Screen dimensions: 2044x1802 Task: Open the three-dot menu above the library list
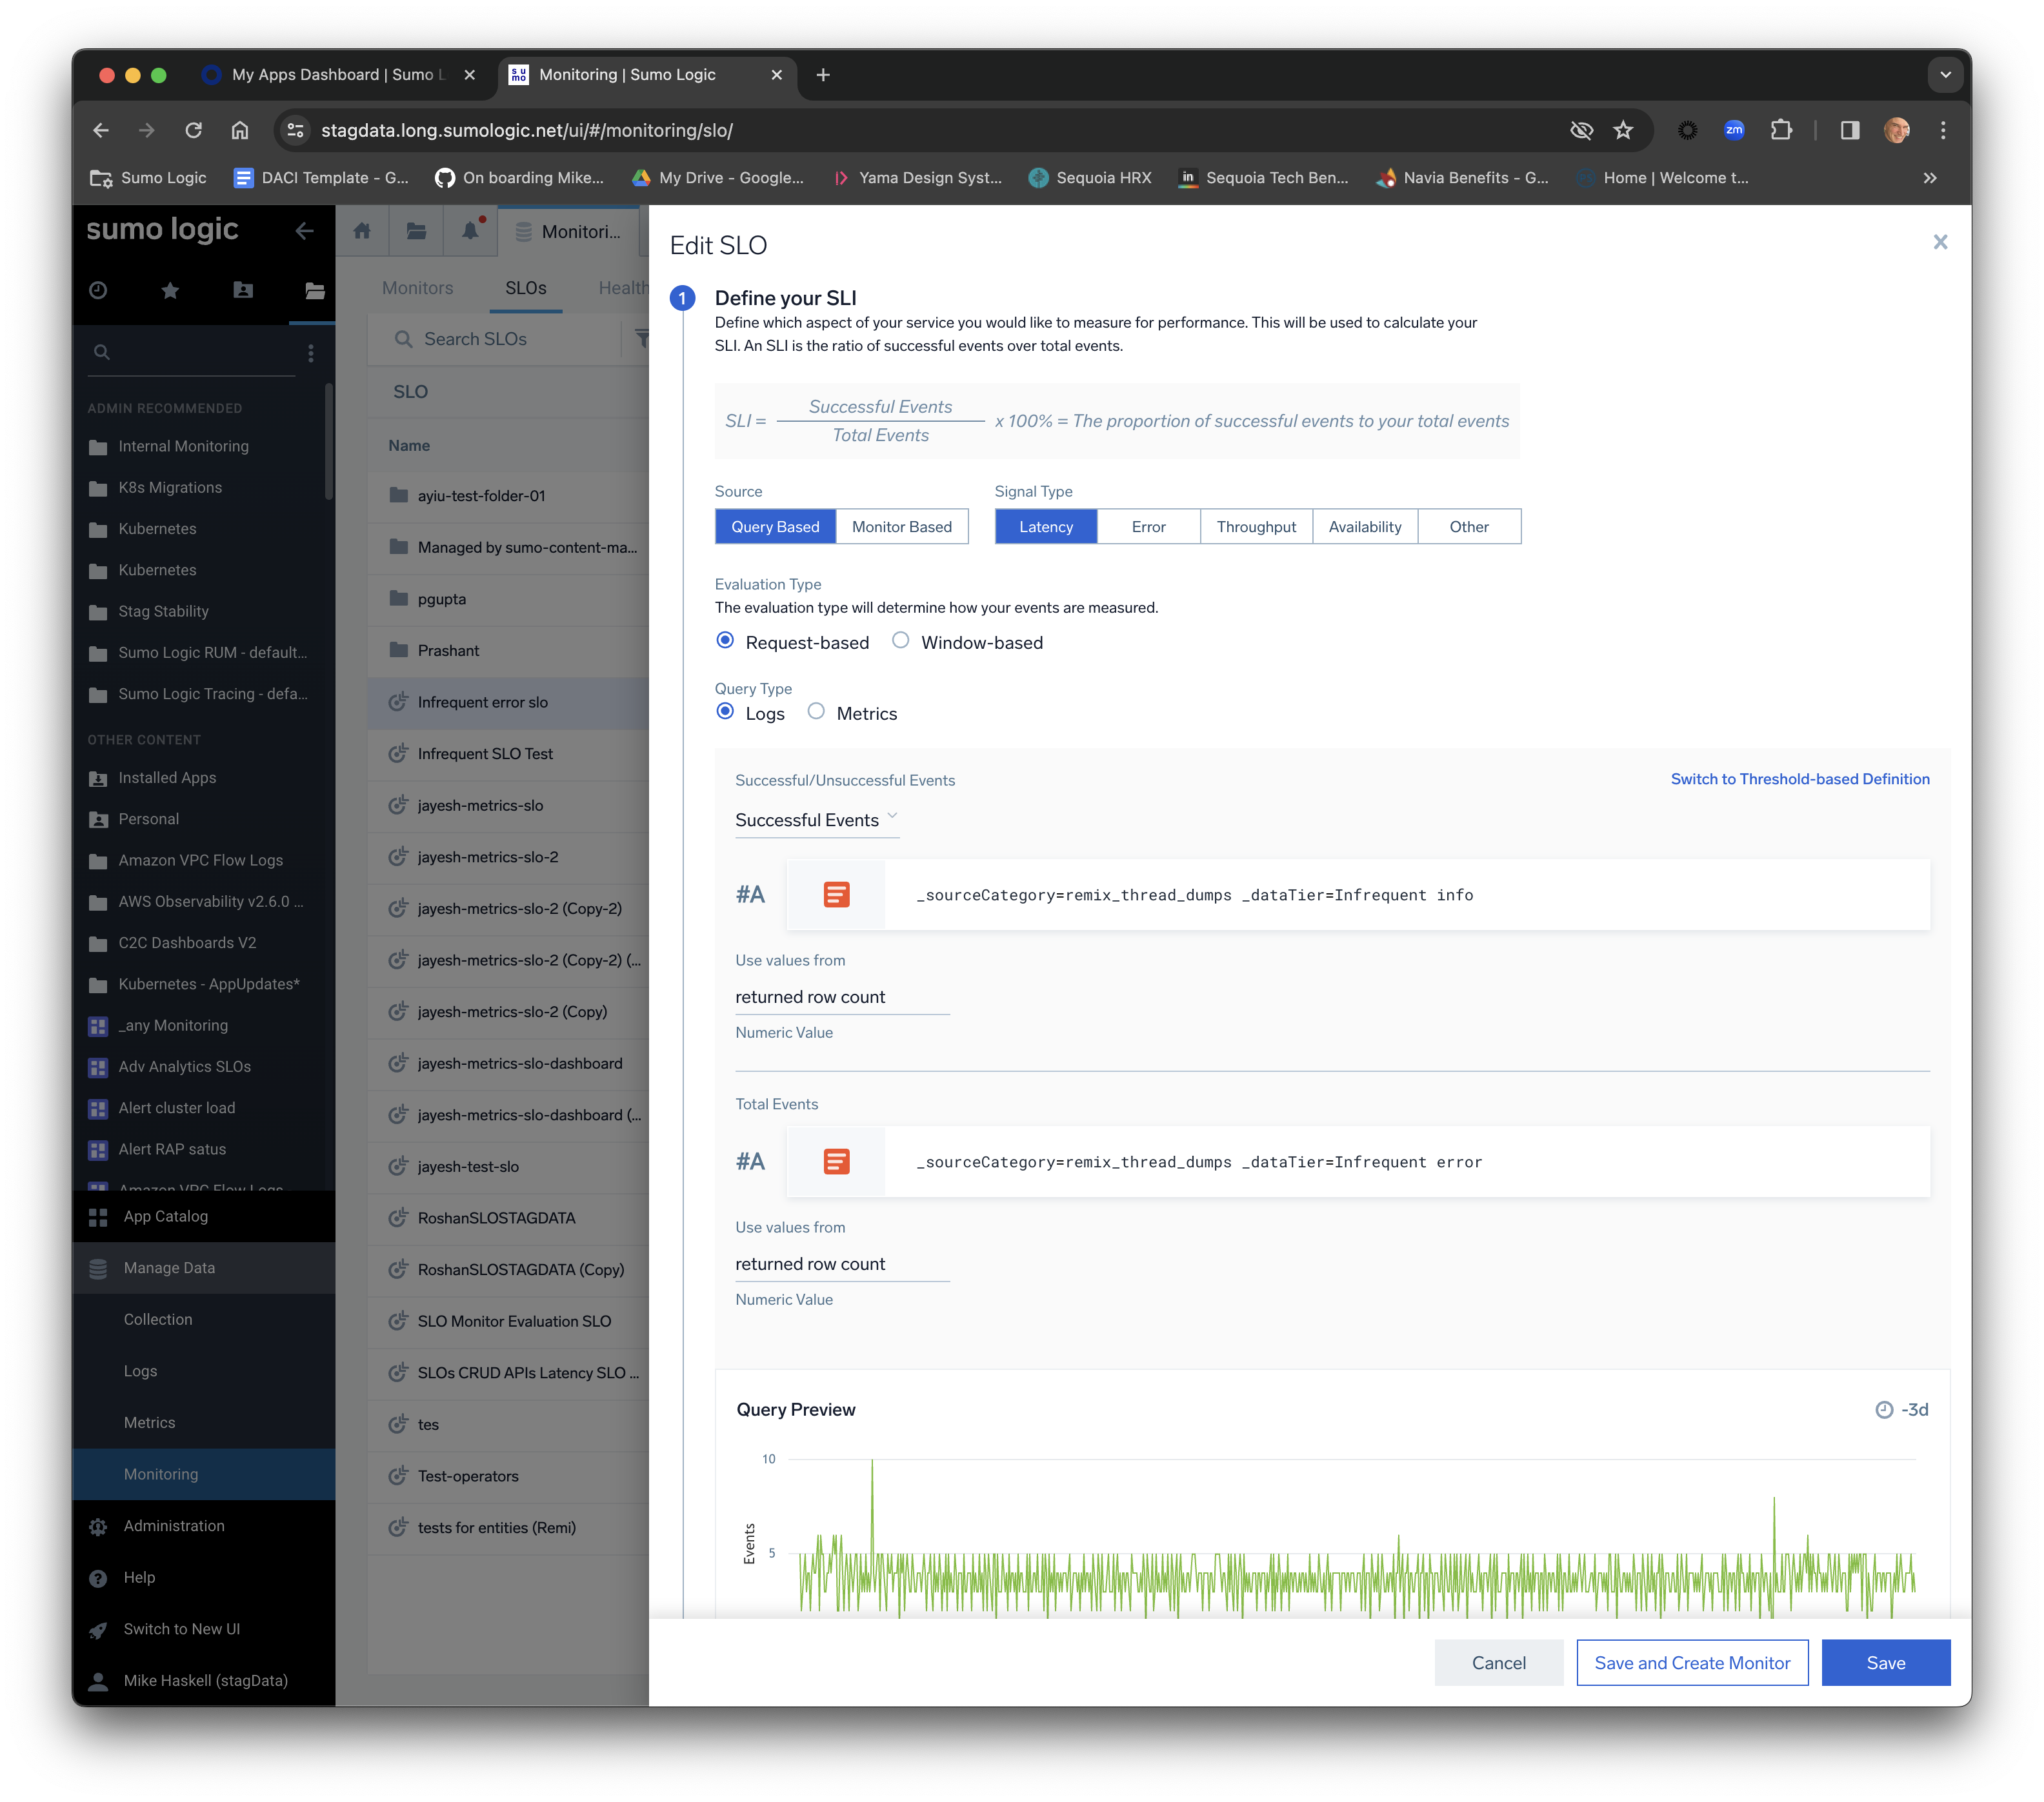point(311,353)
